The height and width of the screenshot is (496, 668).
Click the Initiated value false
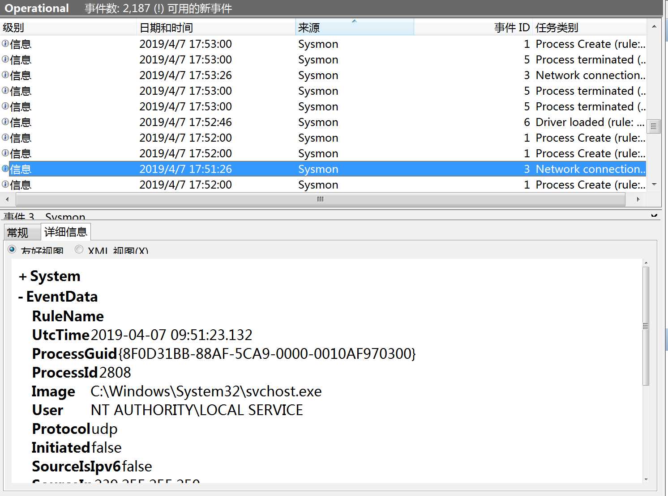tap(107, 448)
